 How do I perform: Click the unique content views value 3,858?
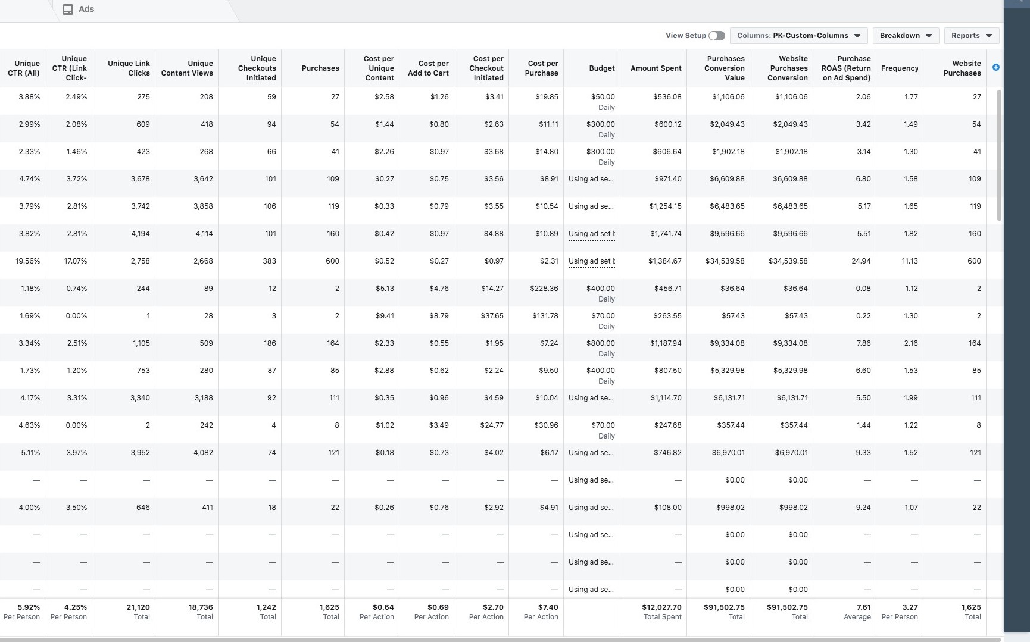(203, 206)
